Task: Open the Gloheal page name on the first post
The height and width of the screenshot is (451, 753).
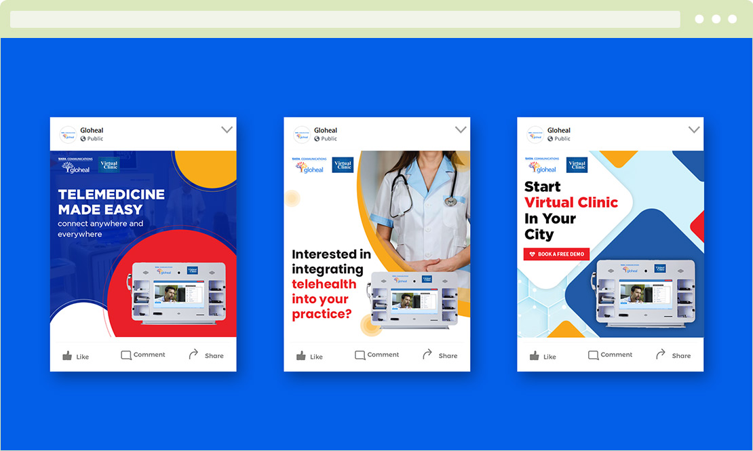Action: coord(92,130)
